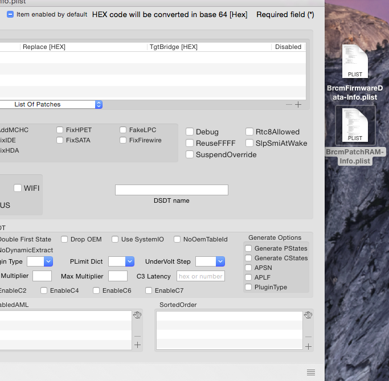The height and width of the screenshot is (381, 389).
Task: Toggle FixFirewire checkbox
Action: tap(123, 140)
